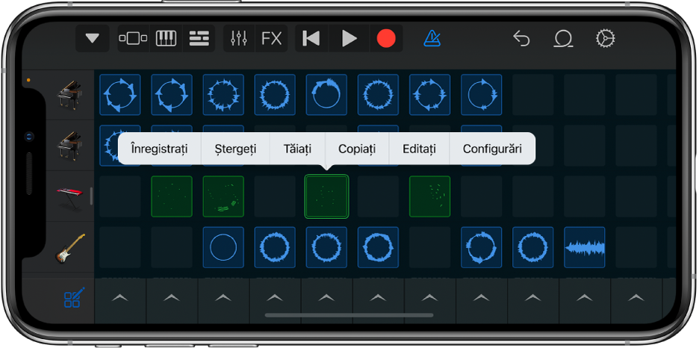Image resolution: width=699 pixels, height=348 pixels.
Task: Click the Undo arrow icon
Action: (521, 39)
